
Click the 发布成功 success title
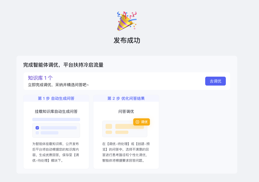coord(127,40)
